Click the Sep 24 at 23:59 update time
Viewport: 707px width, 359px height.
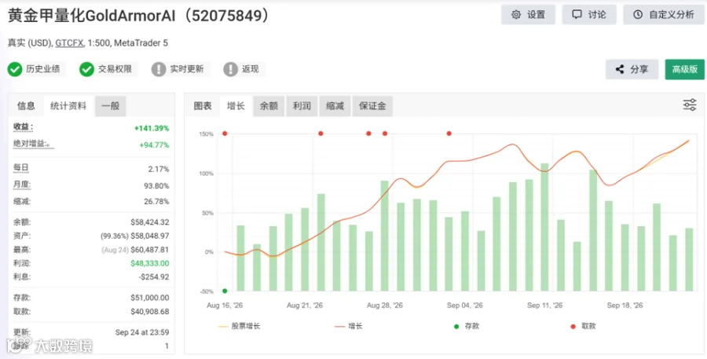pos(142,333)
